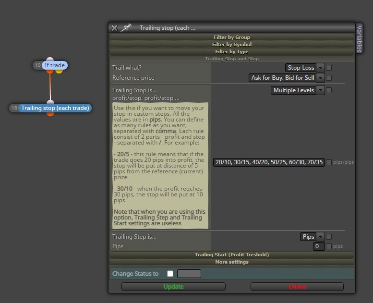Screen dimensions: 373x303
Task: Open the Trailing Step is Pips dropdown
Action: pos(312,237)
